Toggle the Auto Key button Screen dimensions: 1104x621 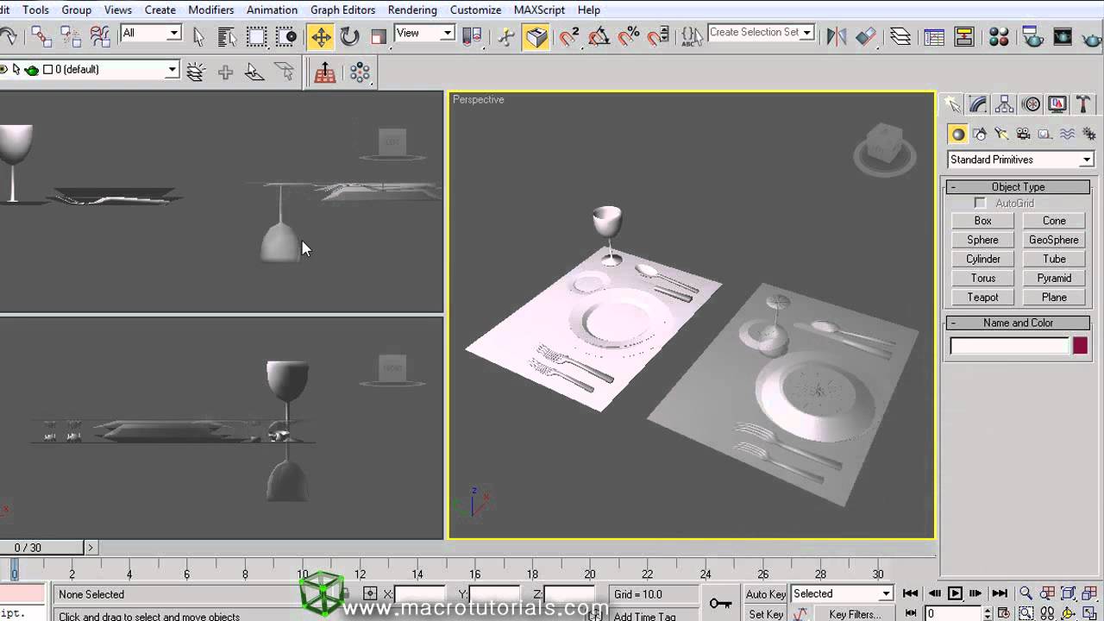click(x=766, y=594)
